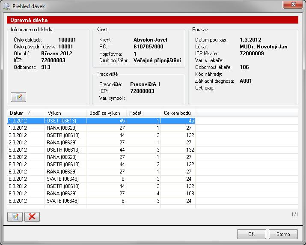The image size is (306, 245).
Task: Click the RČ value 610705/000
Action: 149,47
